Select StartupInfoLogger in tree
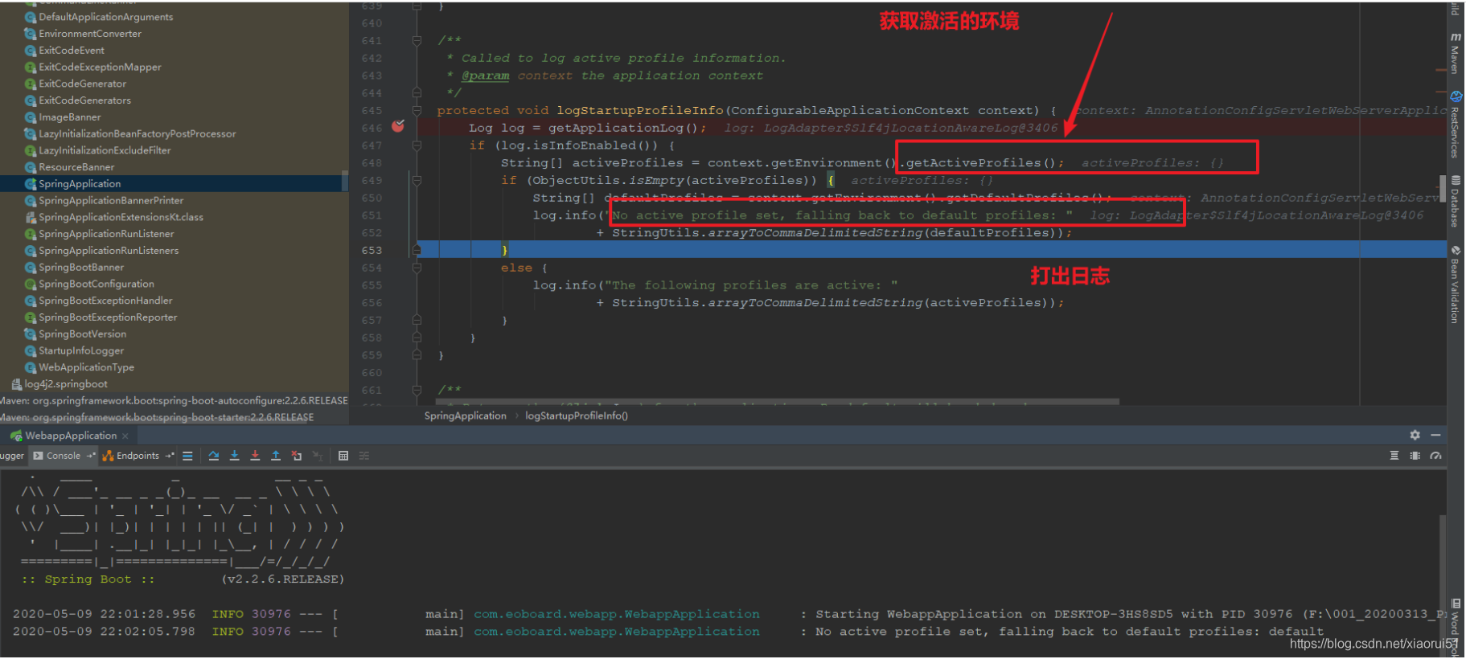The width and height of the screenshot is (1466, 659). (x=81, y=351)
